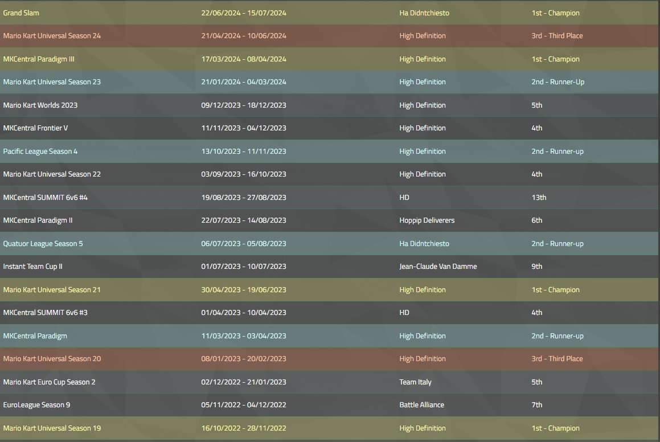Open Mario Kart Universal Season 21
The width and height of the screenshot is (660, 442).
pyautogui.click(x=52, y=289)
